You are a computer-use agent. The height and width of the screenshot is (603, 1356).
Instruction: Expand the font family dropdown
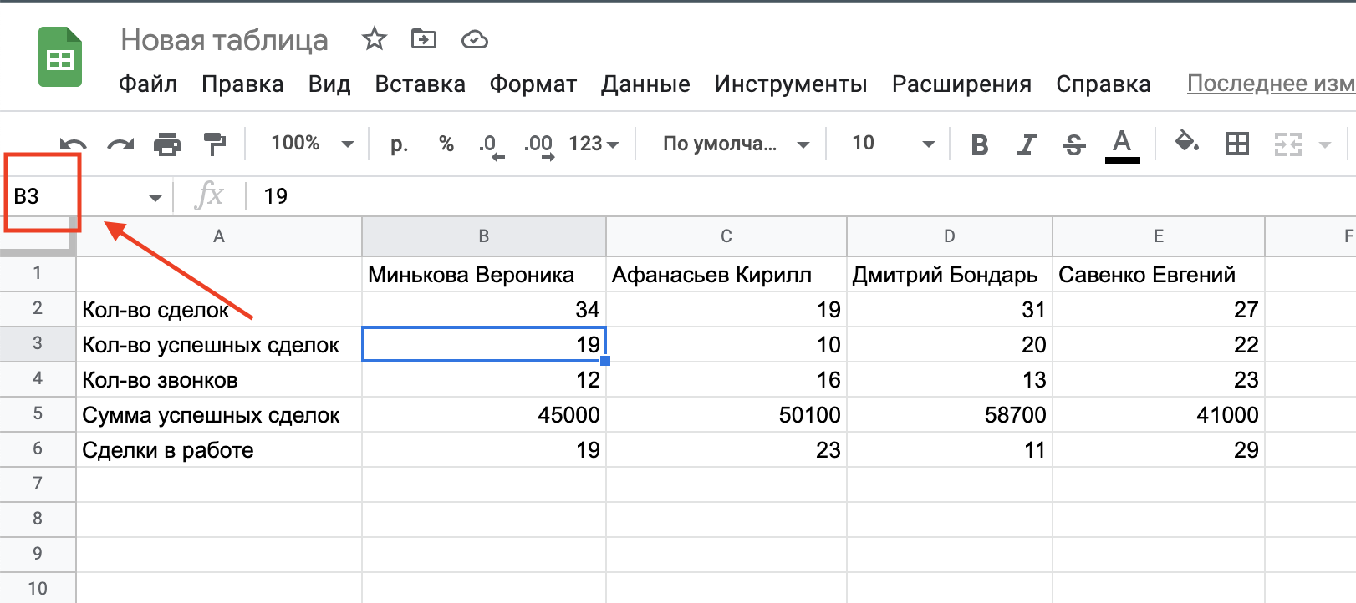click(735, 144)
